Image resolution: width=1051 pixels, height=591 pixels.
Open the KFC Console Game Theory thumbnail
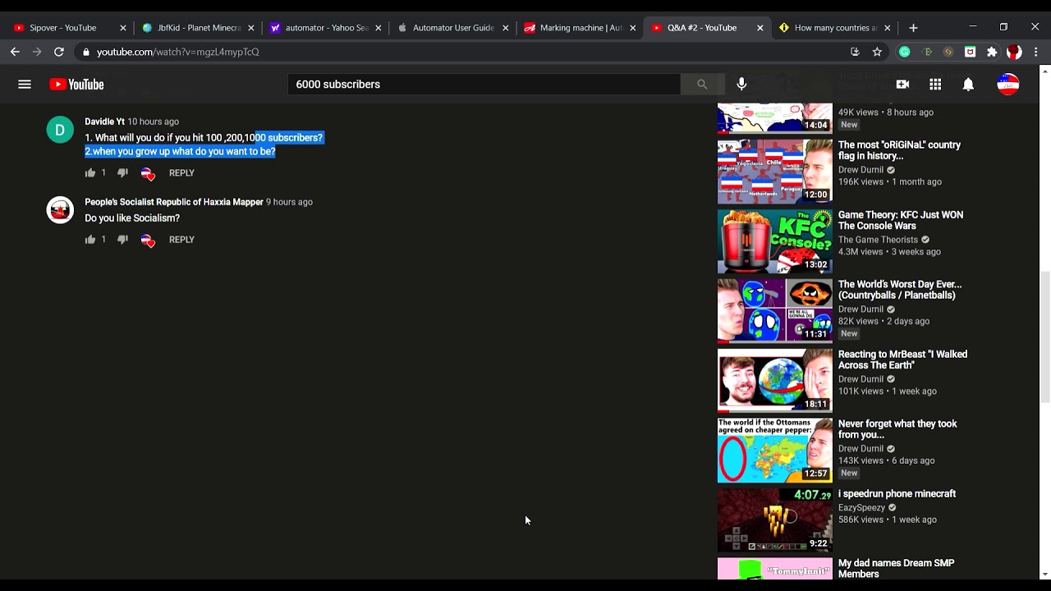[774, 241]
